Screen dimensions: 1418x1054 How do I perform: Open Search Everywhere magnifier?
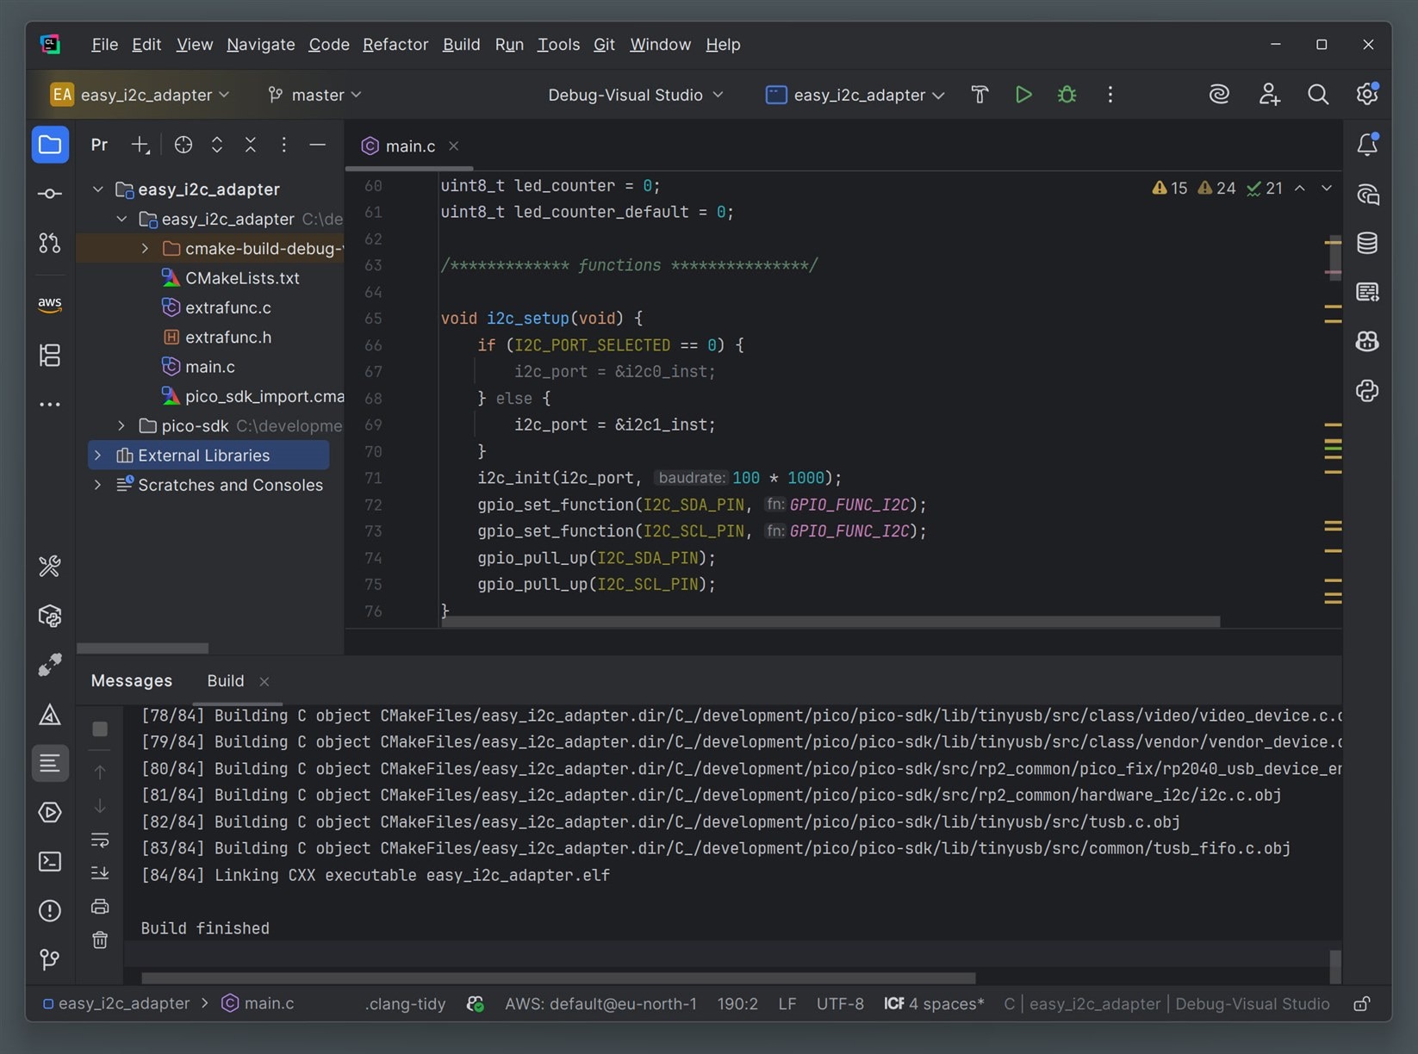click(1317, 95)
